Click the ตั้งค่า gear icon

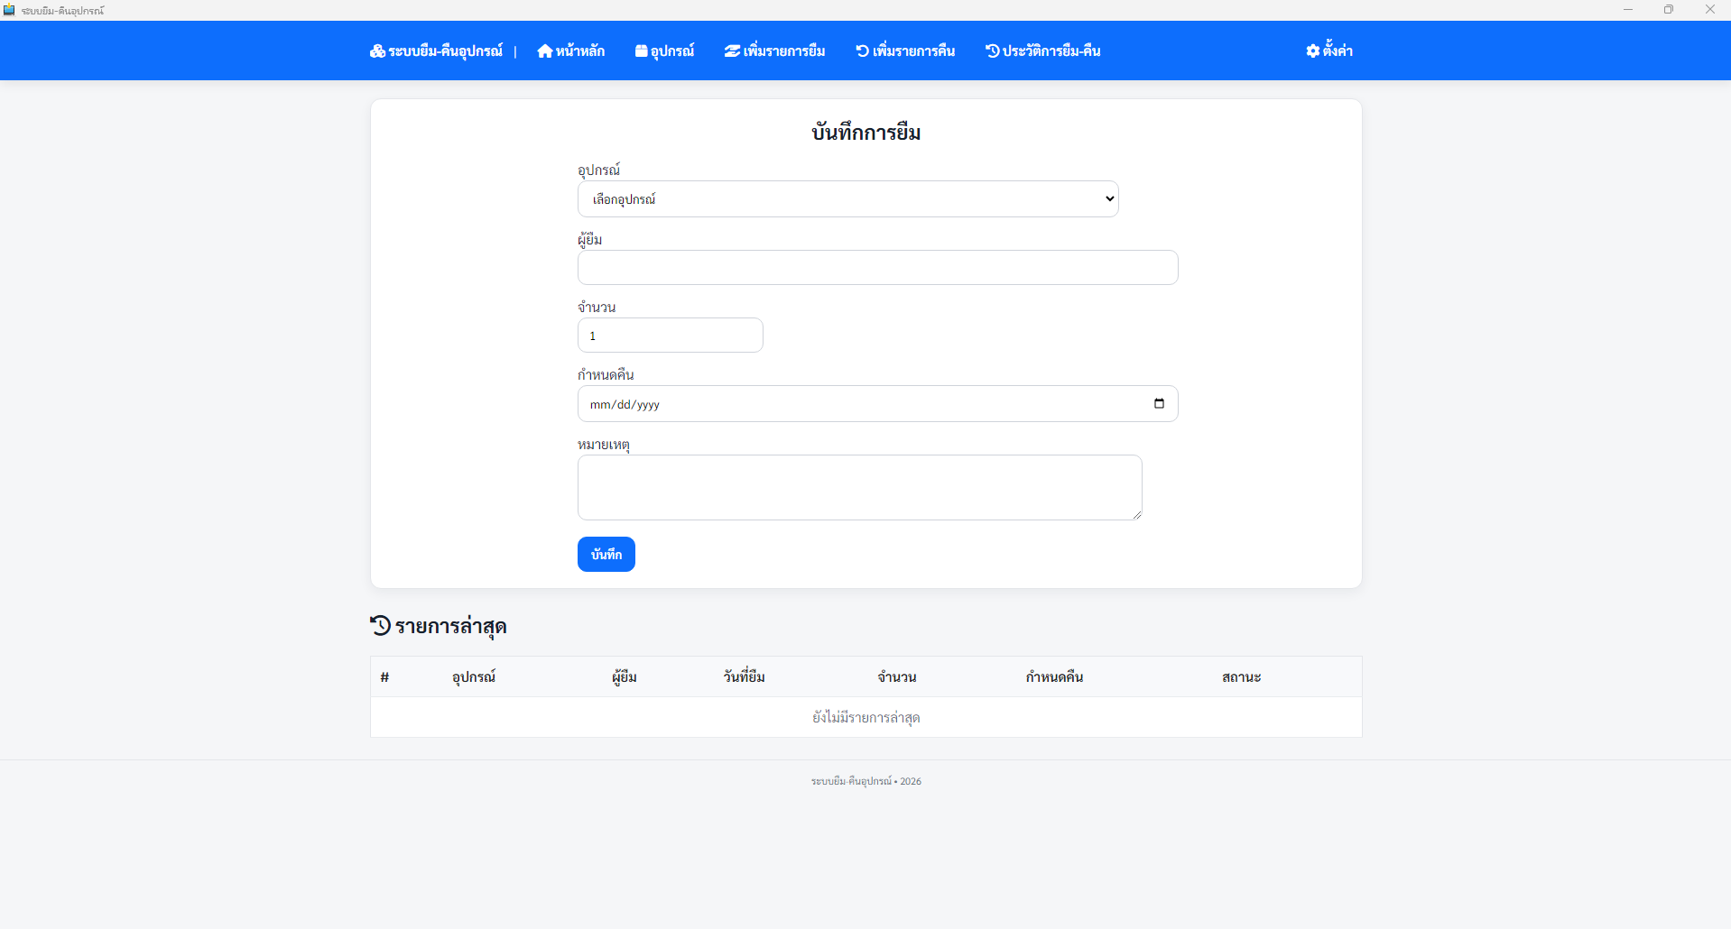coord(1312,51)
